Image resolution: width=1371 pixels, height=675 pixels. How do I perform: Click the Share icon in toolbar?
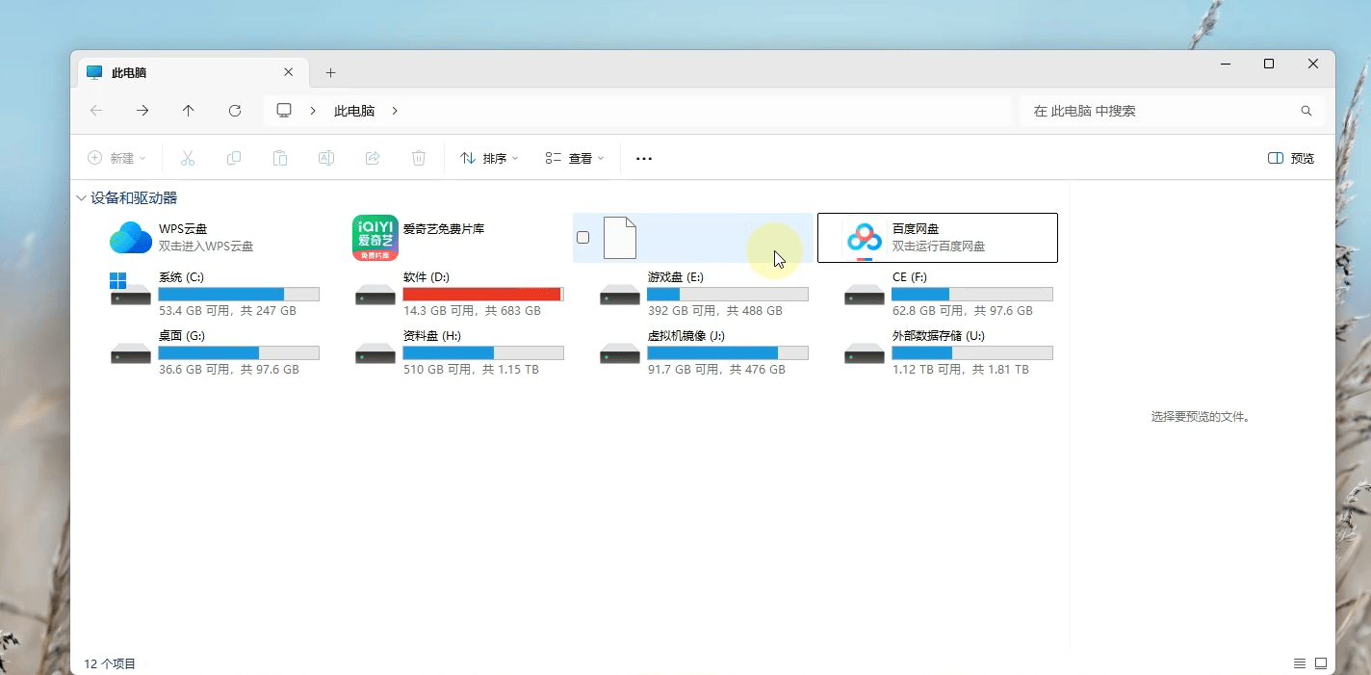point(373,158)
